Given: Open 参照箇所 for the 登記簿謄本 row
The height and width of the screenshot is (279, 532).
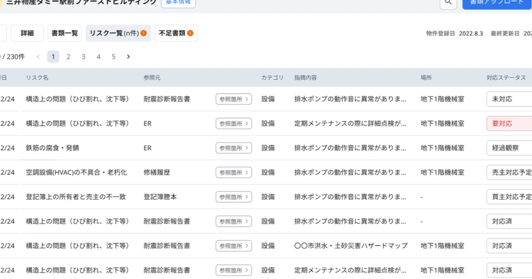Looking at the screenshot, I should pos(234,197).
